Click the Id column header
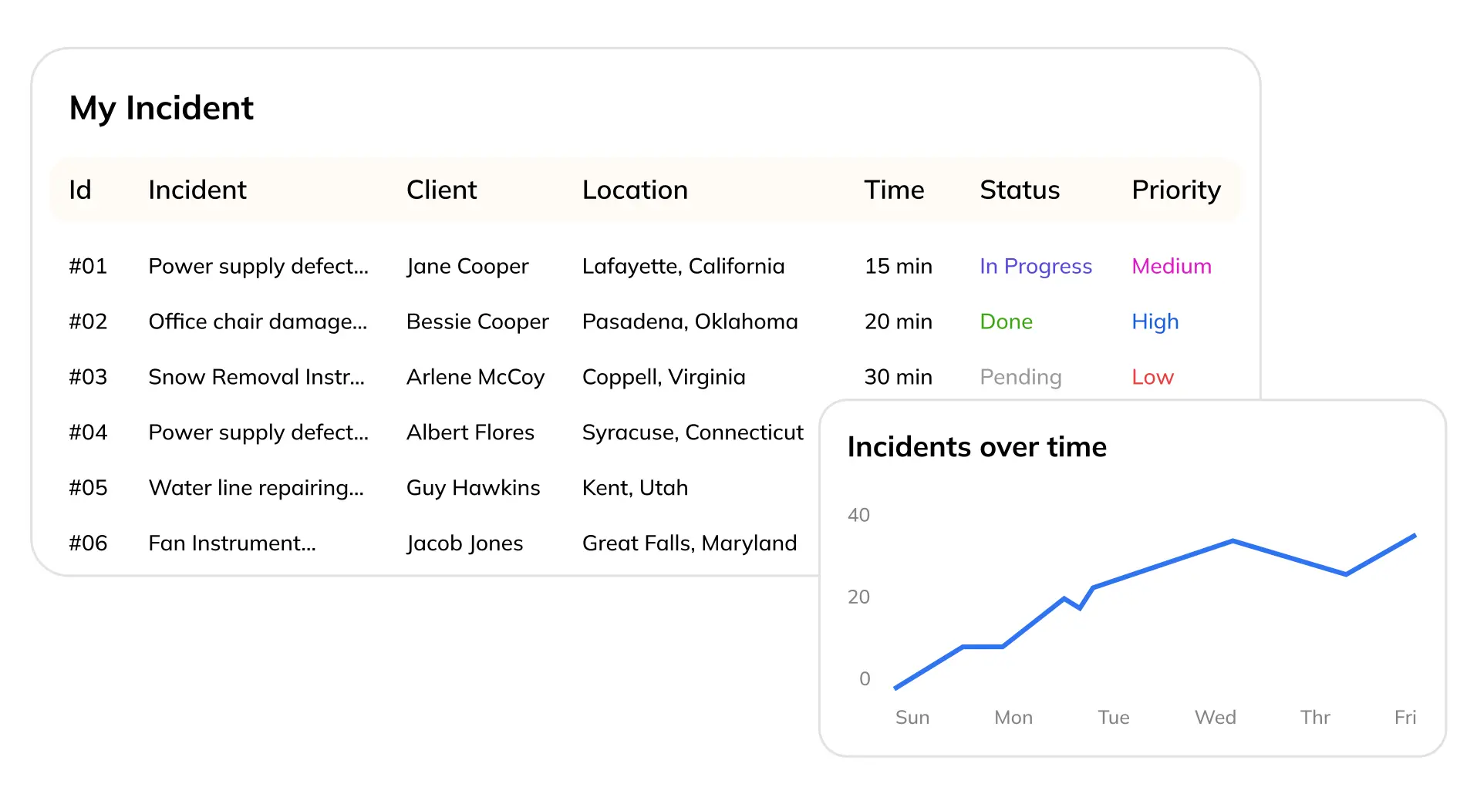1477x804 pixels. coord(80,190)
